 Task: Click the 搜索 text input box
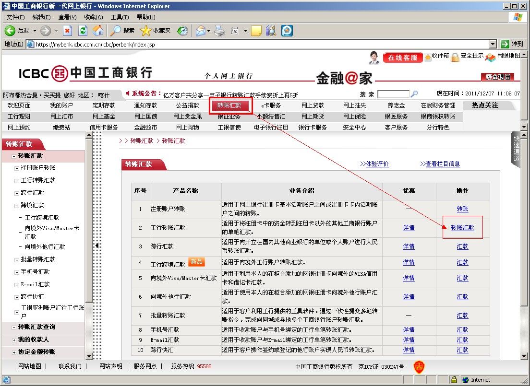393,94
